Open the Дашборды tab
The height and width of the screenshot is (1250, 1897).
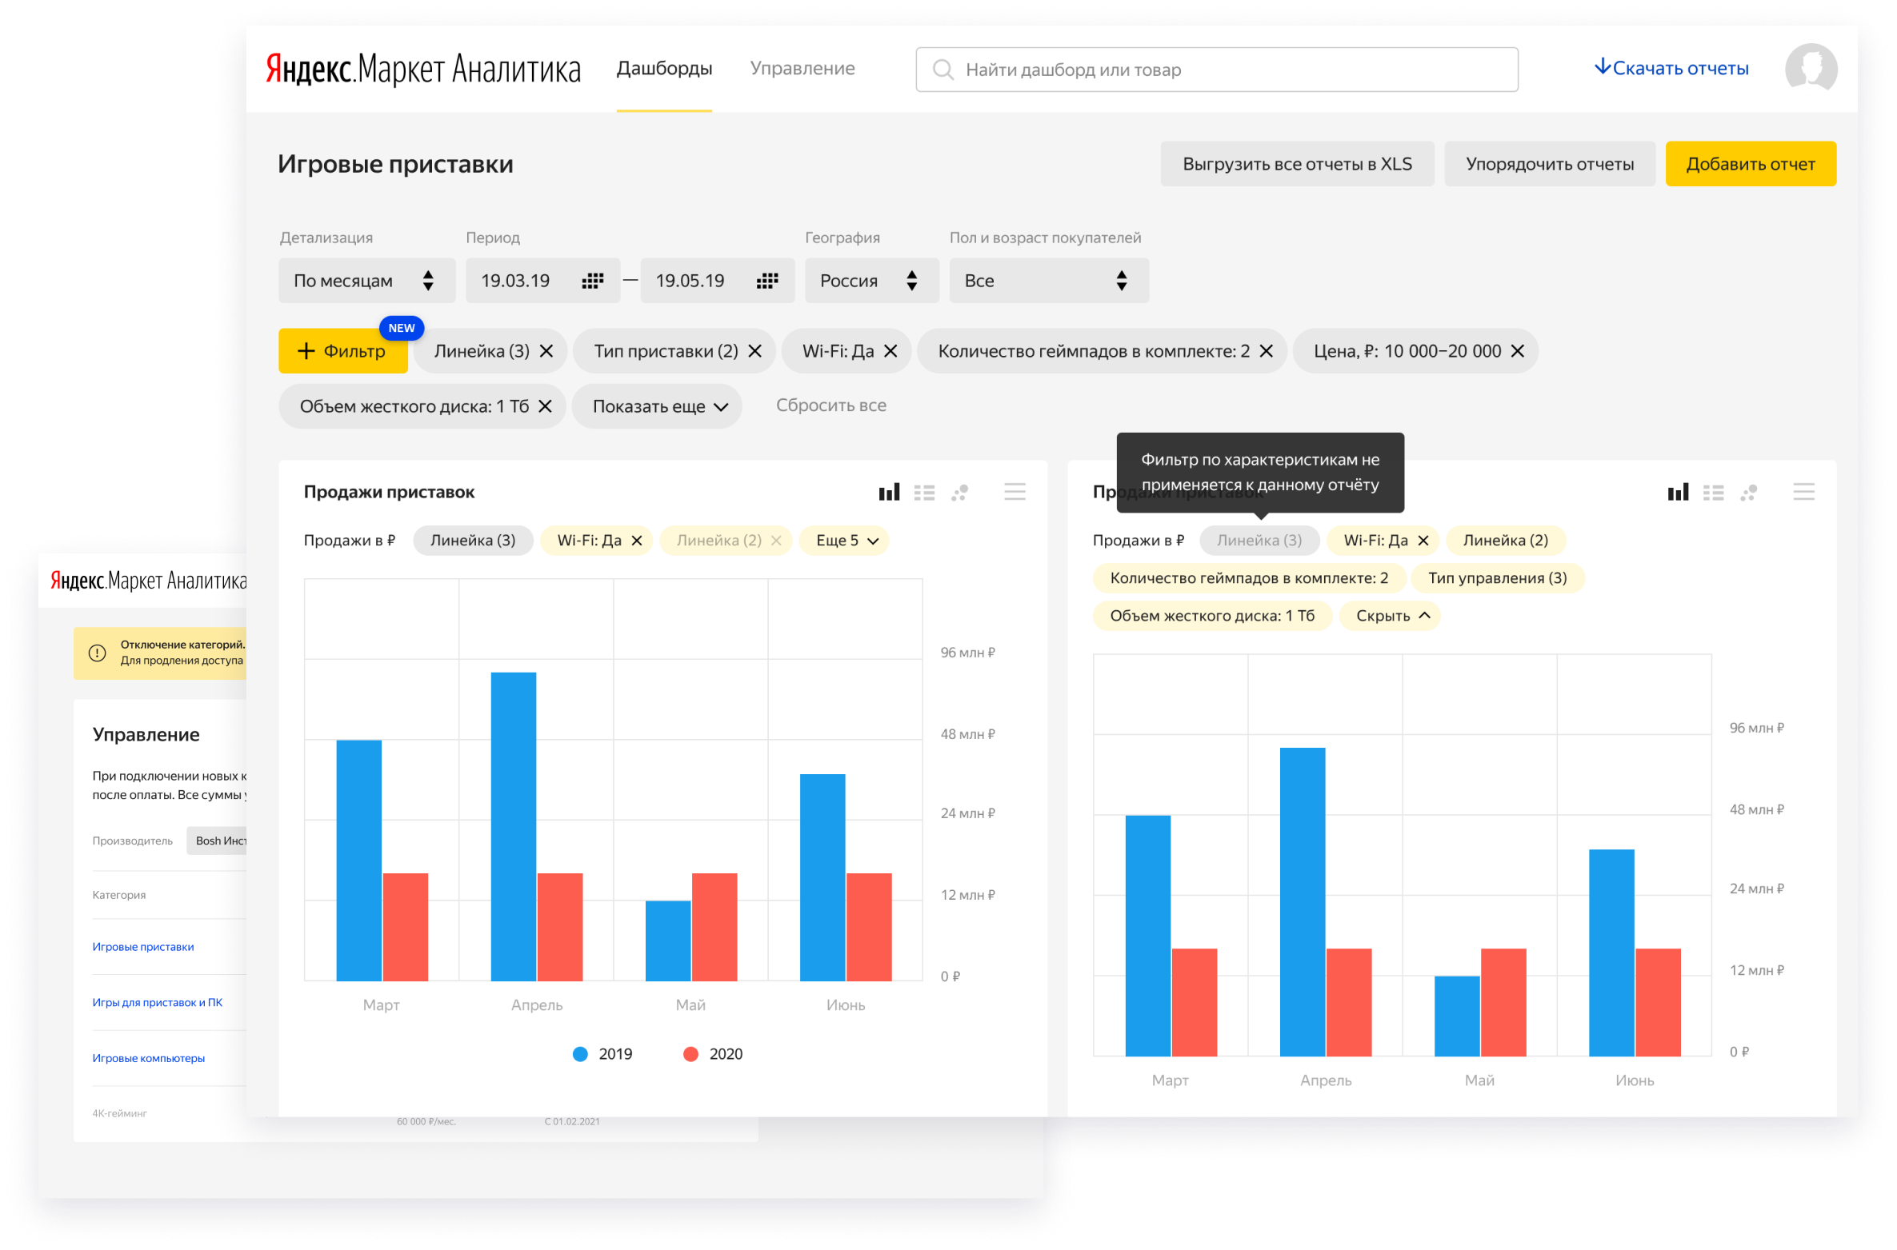(x=664, y=69)
